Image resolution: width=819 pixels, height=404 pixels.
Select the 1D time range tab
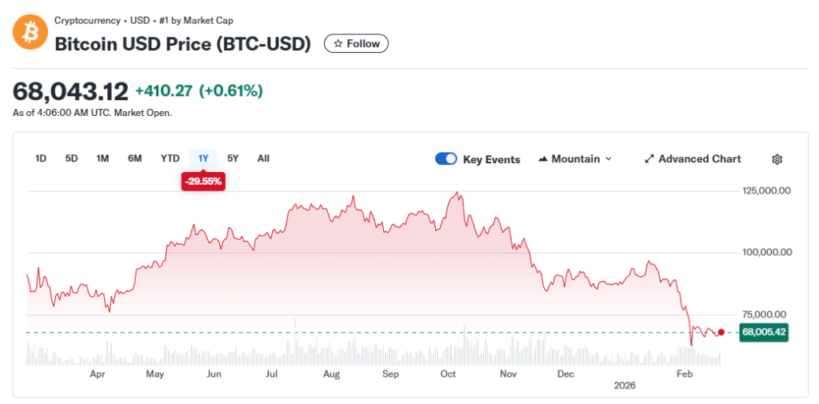pyautogui.click(x=41, y=158)
